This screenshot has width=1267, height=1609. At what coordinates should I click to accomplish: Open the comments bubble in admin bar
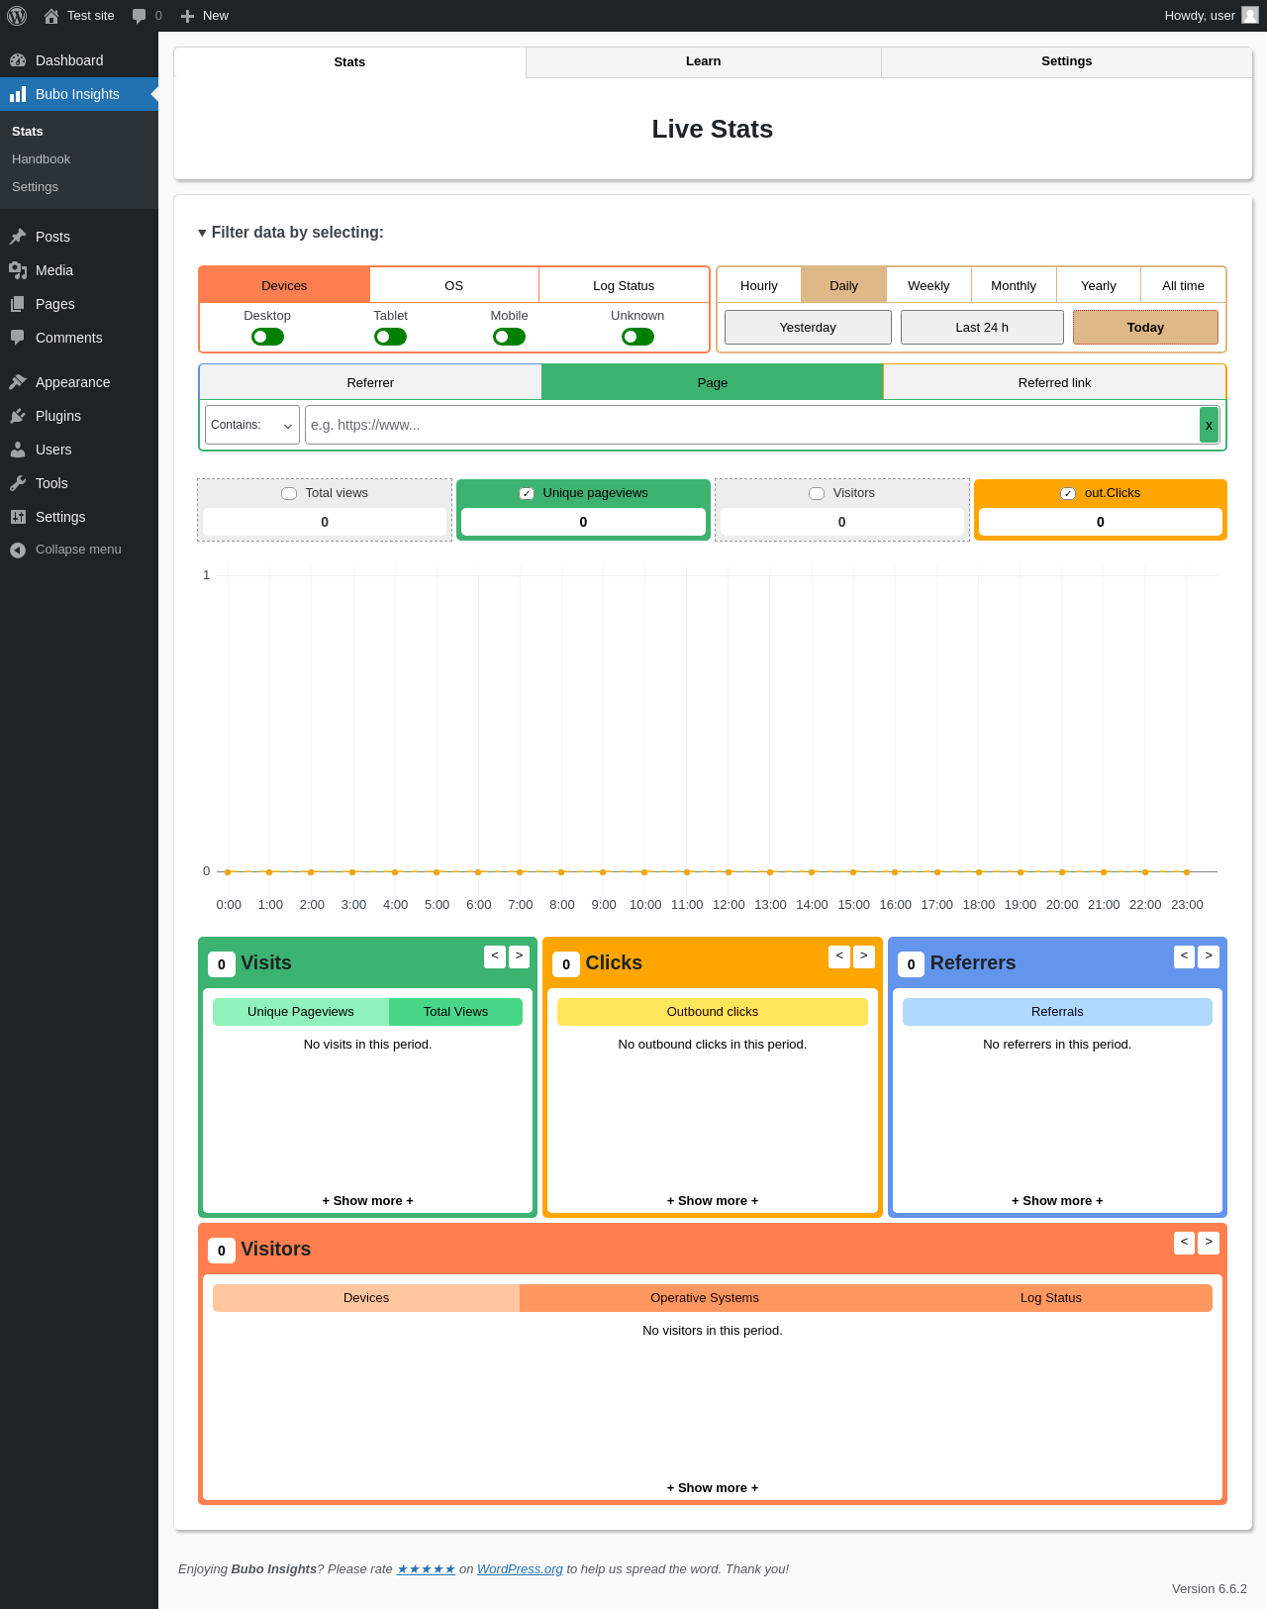tap(140, 16)
